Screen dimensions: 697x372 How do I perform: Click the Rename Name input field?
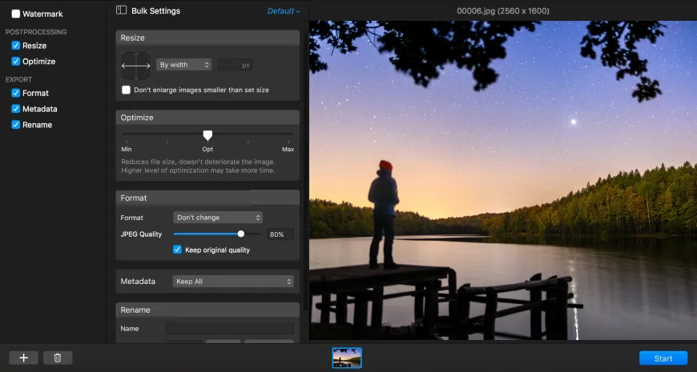230,329
